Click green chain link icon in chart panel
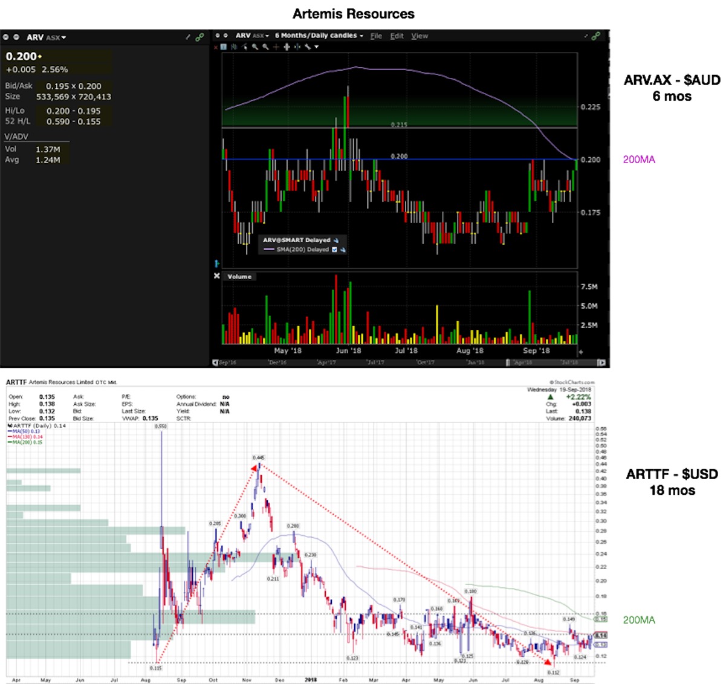 596,36
